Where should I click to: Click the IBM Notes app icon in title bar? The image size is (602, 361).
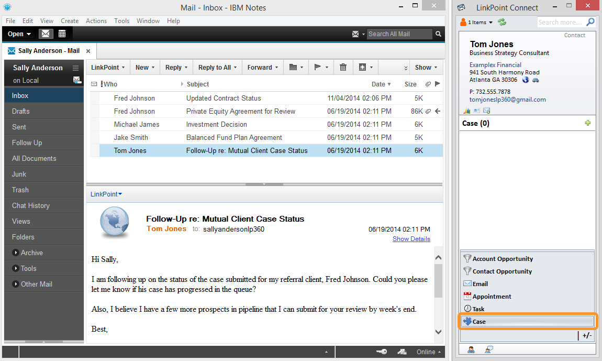tap(7, 7)
